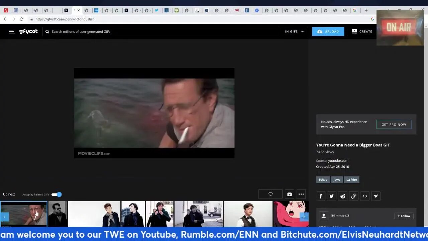
Task: Expand the IN GIFS search filter dropdown
Action: pos(294,31)
